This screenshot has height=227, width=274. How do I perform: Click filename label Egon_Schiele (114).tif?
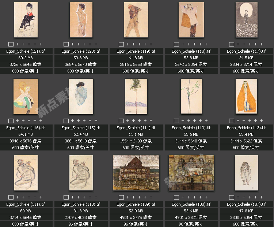pyautogui.click(x=136, y=128)
